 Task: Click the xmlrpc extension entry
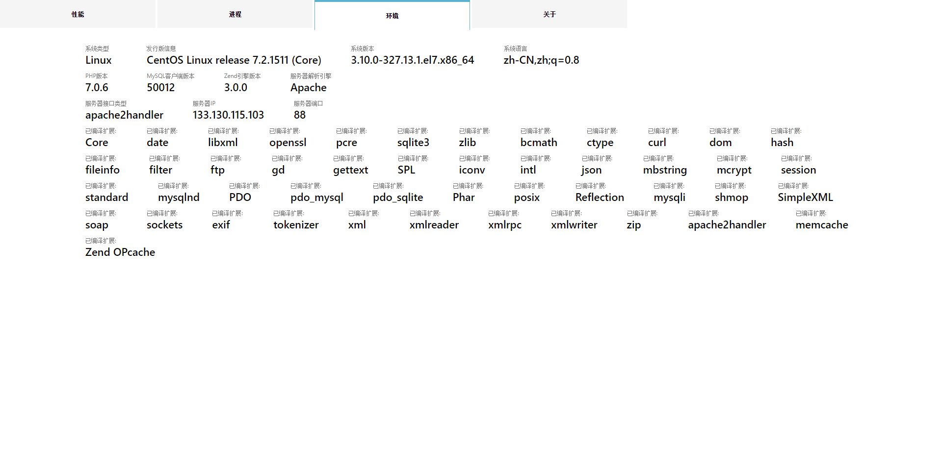point(505,225)
